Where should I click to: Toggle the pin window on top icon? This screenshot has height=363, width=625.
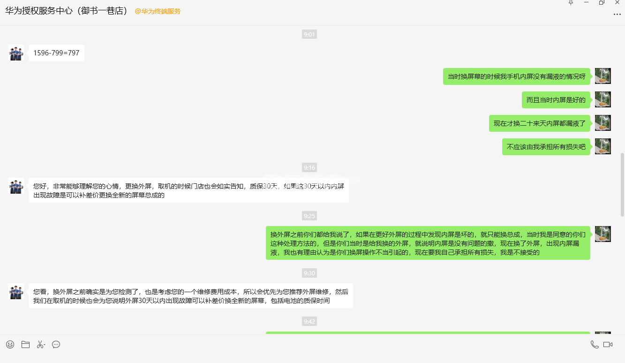[x=571, y=3]
